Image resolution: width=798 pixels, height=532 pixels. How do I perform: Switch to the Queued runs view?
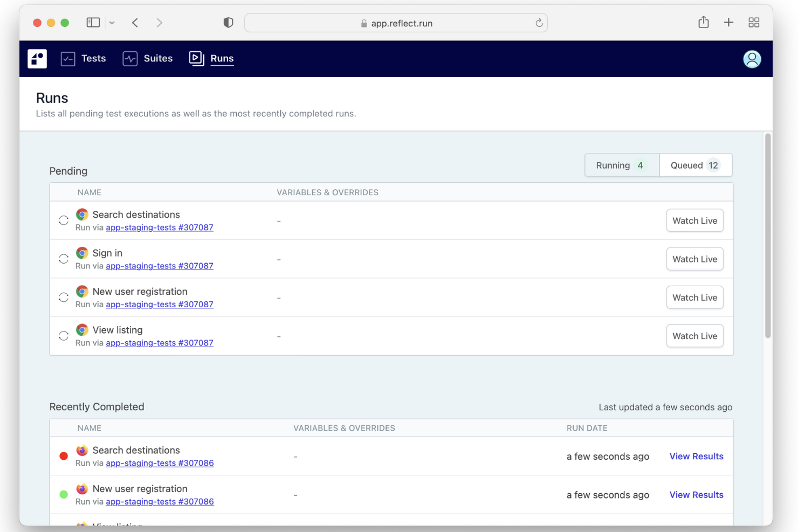(696, 165)
